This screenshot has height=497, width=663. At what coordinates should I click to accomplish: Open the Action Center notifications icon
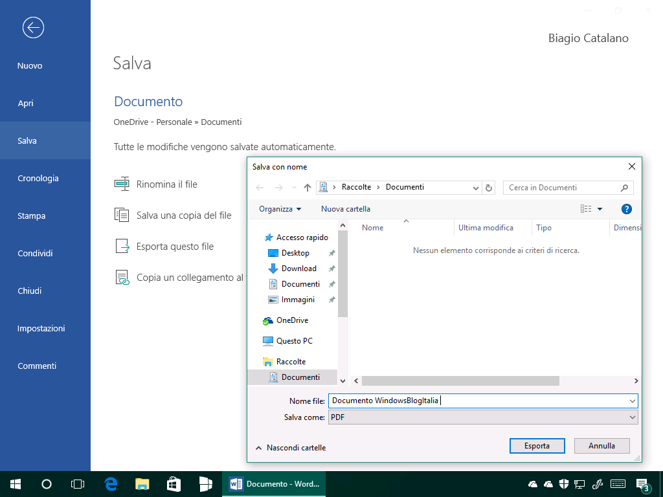(x=642, y=485)
